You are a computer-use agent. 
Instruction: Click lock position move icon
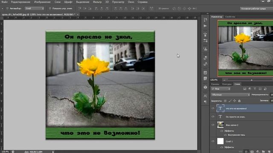pyautogui.click(x=235, y=101)
